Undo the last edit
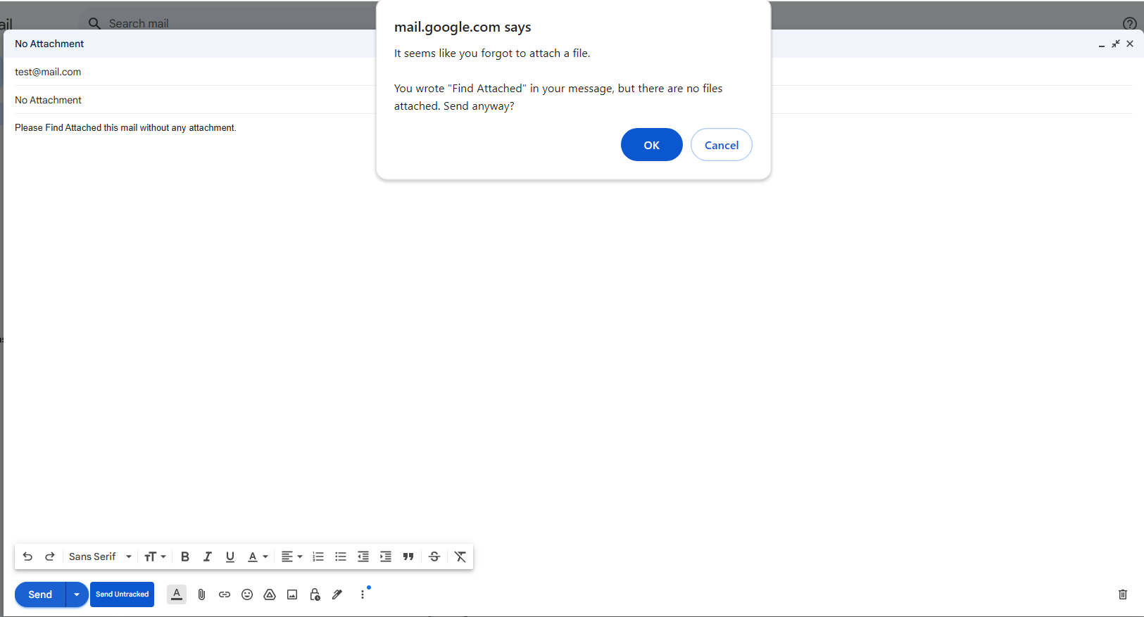The height and width of the screenshot is (617, 1144). click(x=27, y=556)
